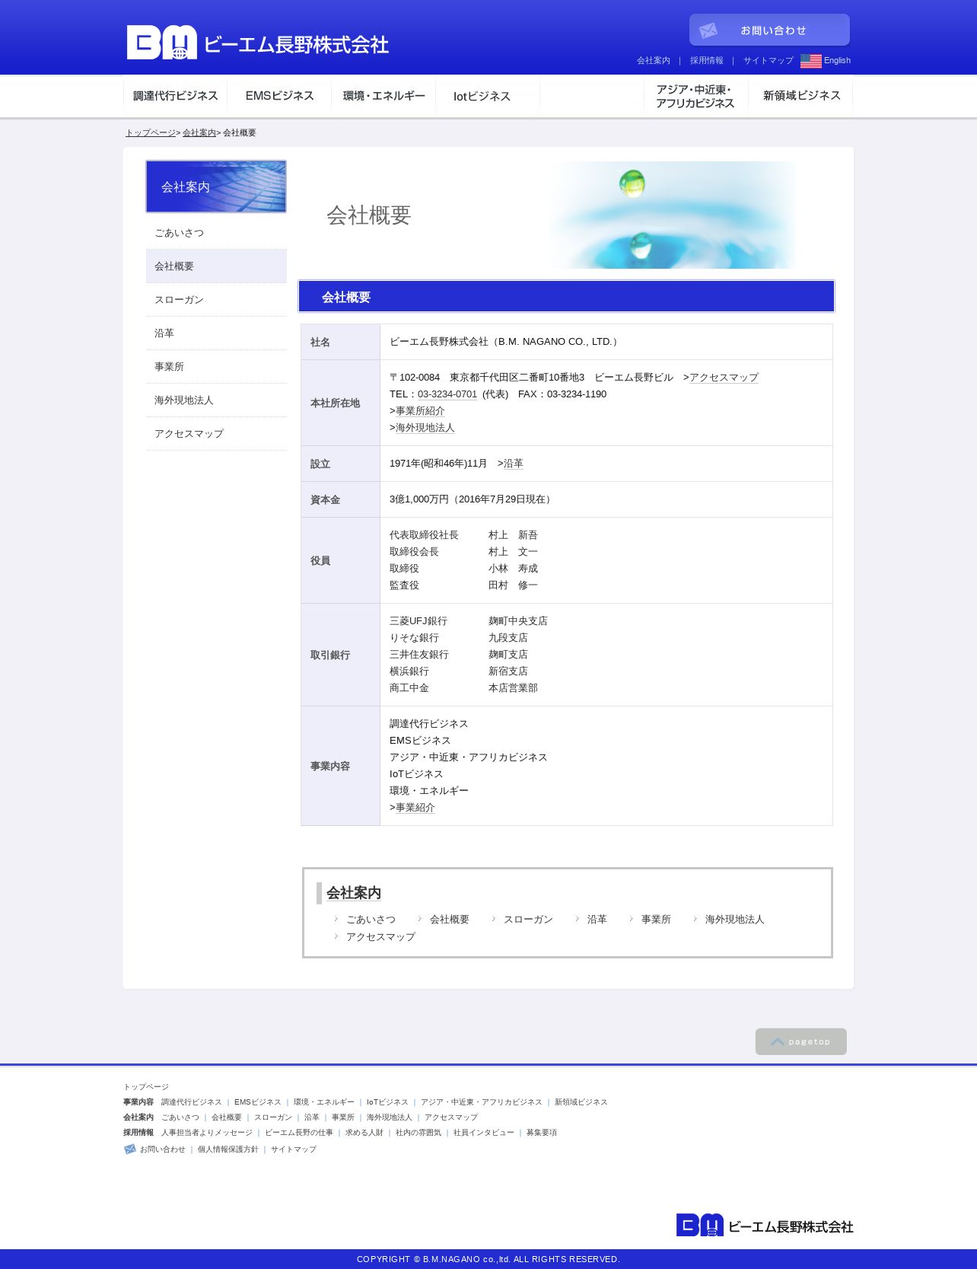The image size is (977, 1269).
Task: Open 環境・エネルギー in the main navigation
Action: pos(383,96)
